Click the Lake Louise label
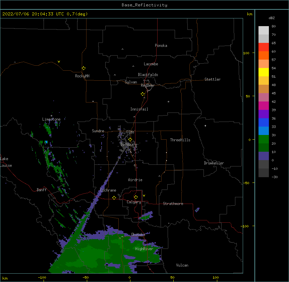Screen dimensions: 289x282 [6, 162]
